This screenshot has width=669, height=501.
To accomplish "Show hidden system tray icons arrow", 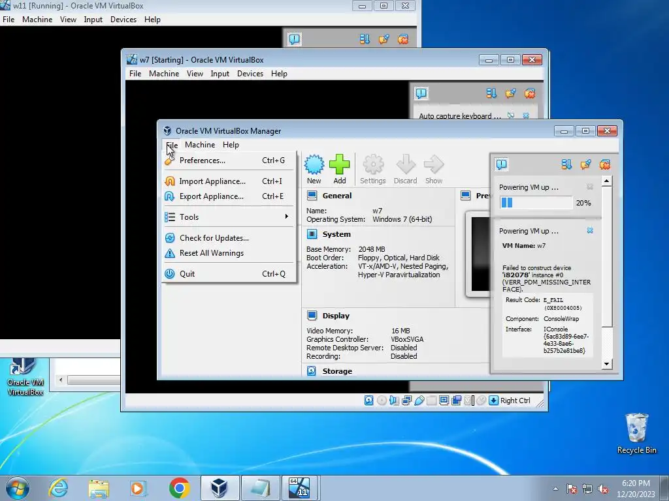I will click(x=555, y=489).
